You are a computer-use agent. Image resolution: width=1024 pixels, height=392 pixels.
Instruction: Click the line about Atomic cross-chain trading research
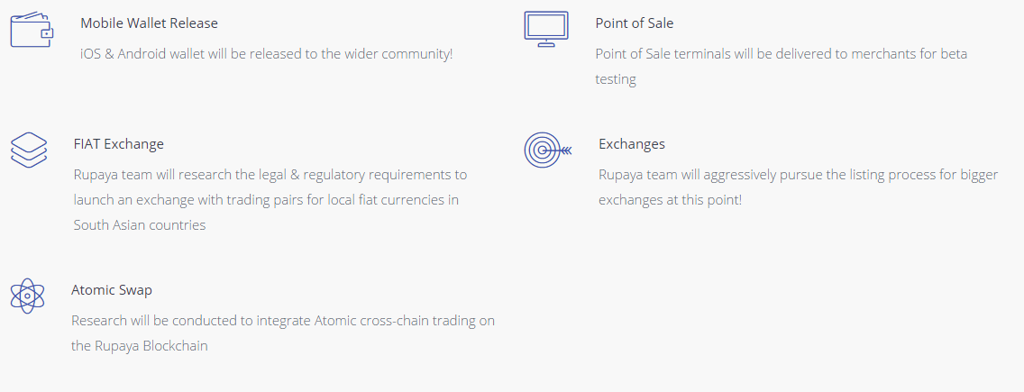click(x=282, y=320)
